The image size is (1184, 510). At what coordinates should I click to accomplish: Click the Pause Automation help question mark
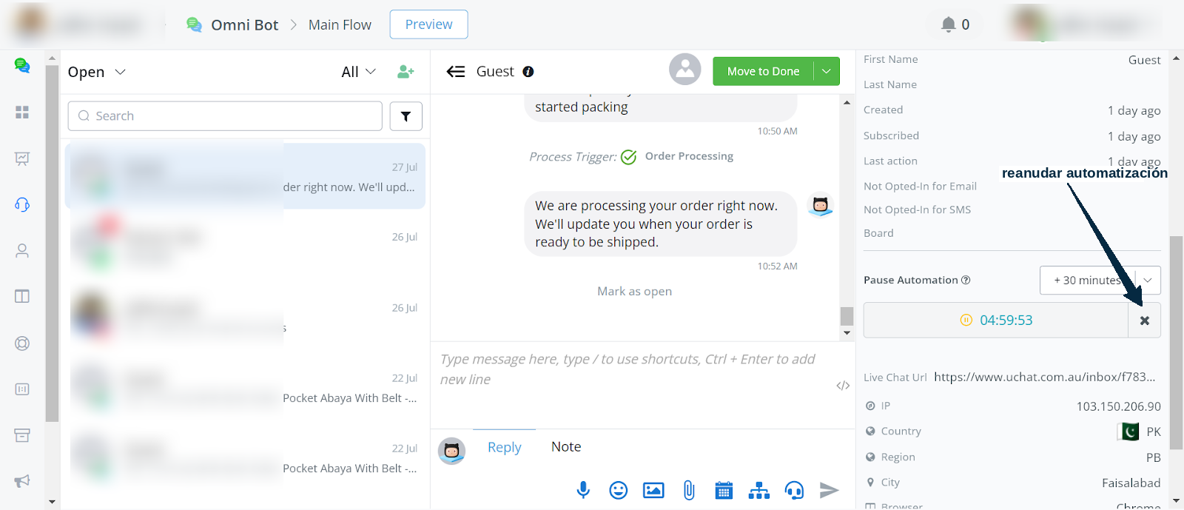pyautogui.click(x=966, y=280)
